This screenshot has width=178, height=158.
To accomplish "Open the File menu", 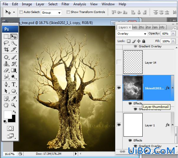I will [x=5, y=4].
